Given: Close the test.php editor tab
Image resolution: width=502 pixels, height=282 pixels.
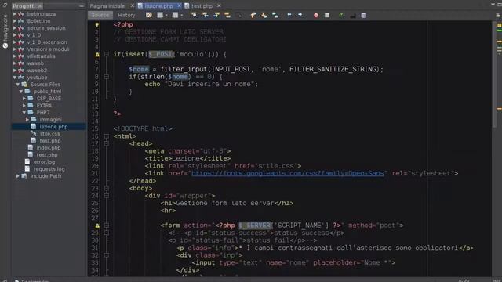Looking at the screenshot, I should pyautogui.click(x=219, y=5).
